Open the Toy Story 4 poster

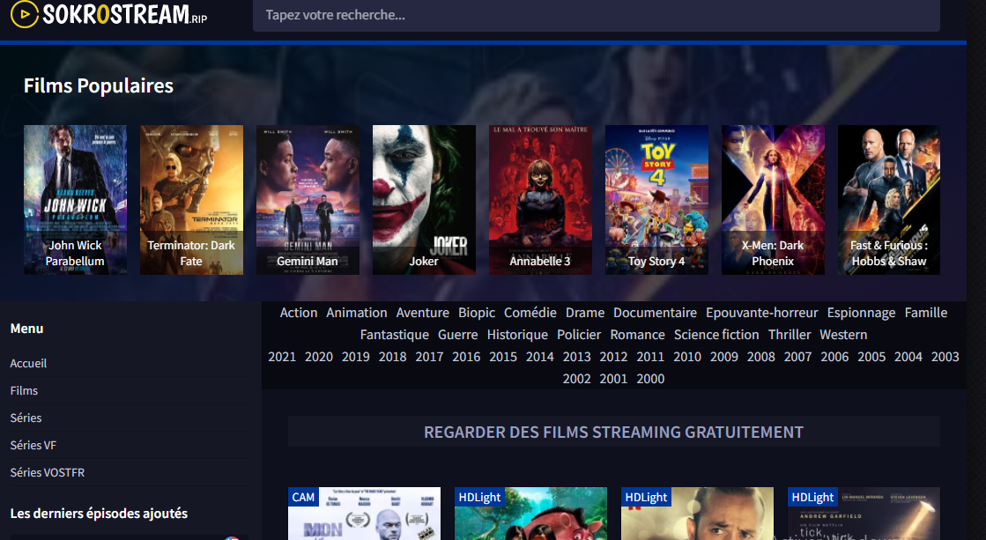tap(656, 199)
